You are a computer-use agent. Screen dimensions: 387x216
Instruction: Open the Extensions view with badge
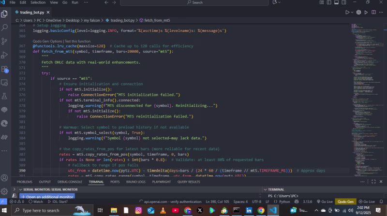tap(4, 69)
